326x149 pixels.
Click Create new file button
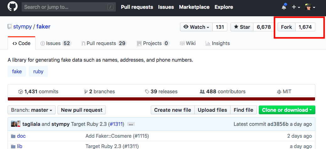click(172, 110)
